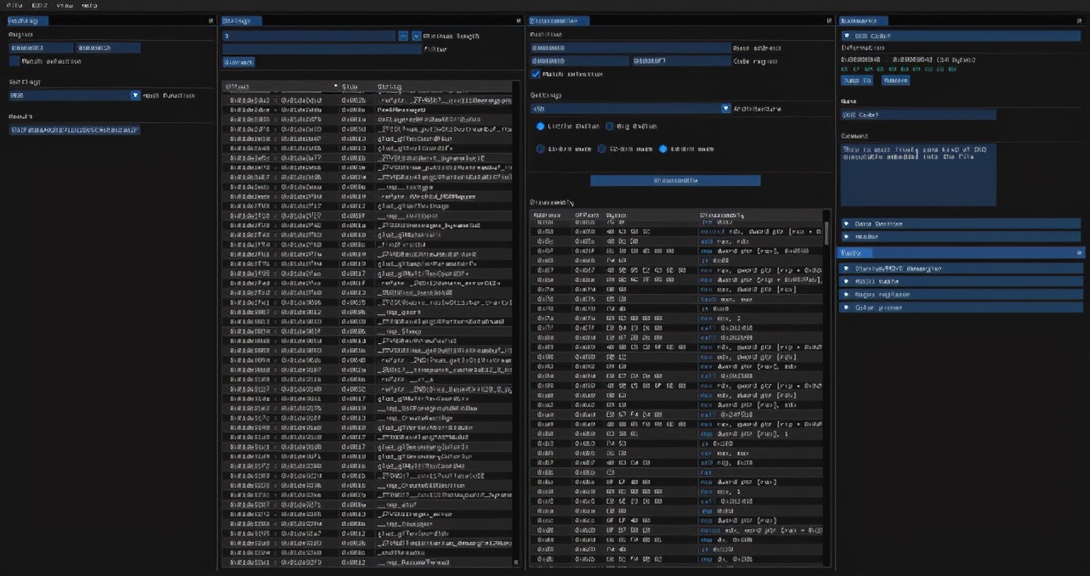Click the wide Disassemble button
1090x576 pixels.
coord(675,180)
